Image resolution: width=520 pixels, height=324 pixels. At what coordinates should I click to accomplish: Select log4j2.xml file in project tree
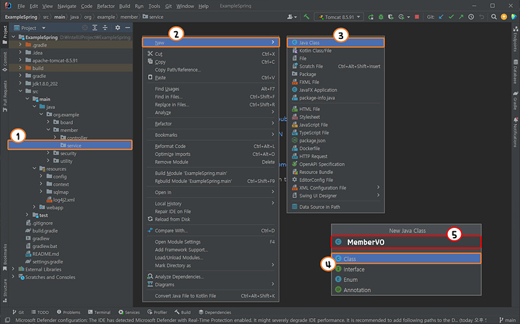60,200
